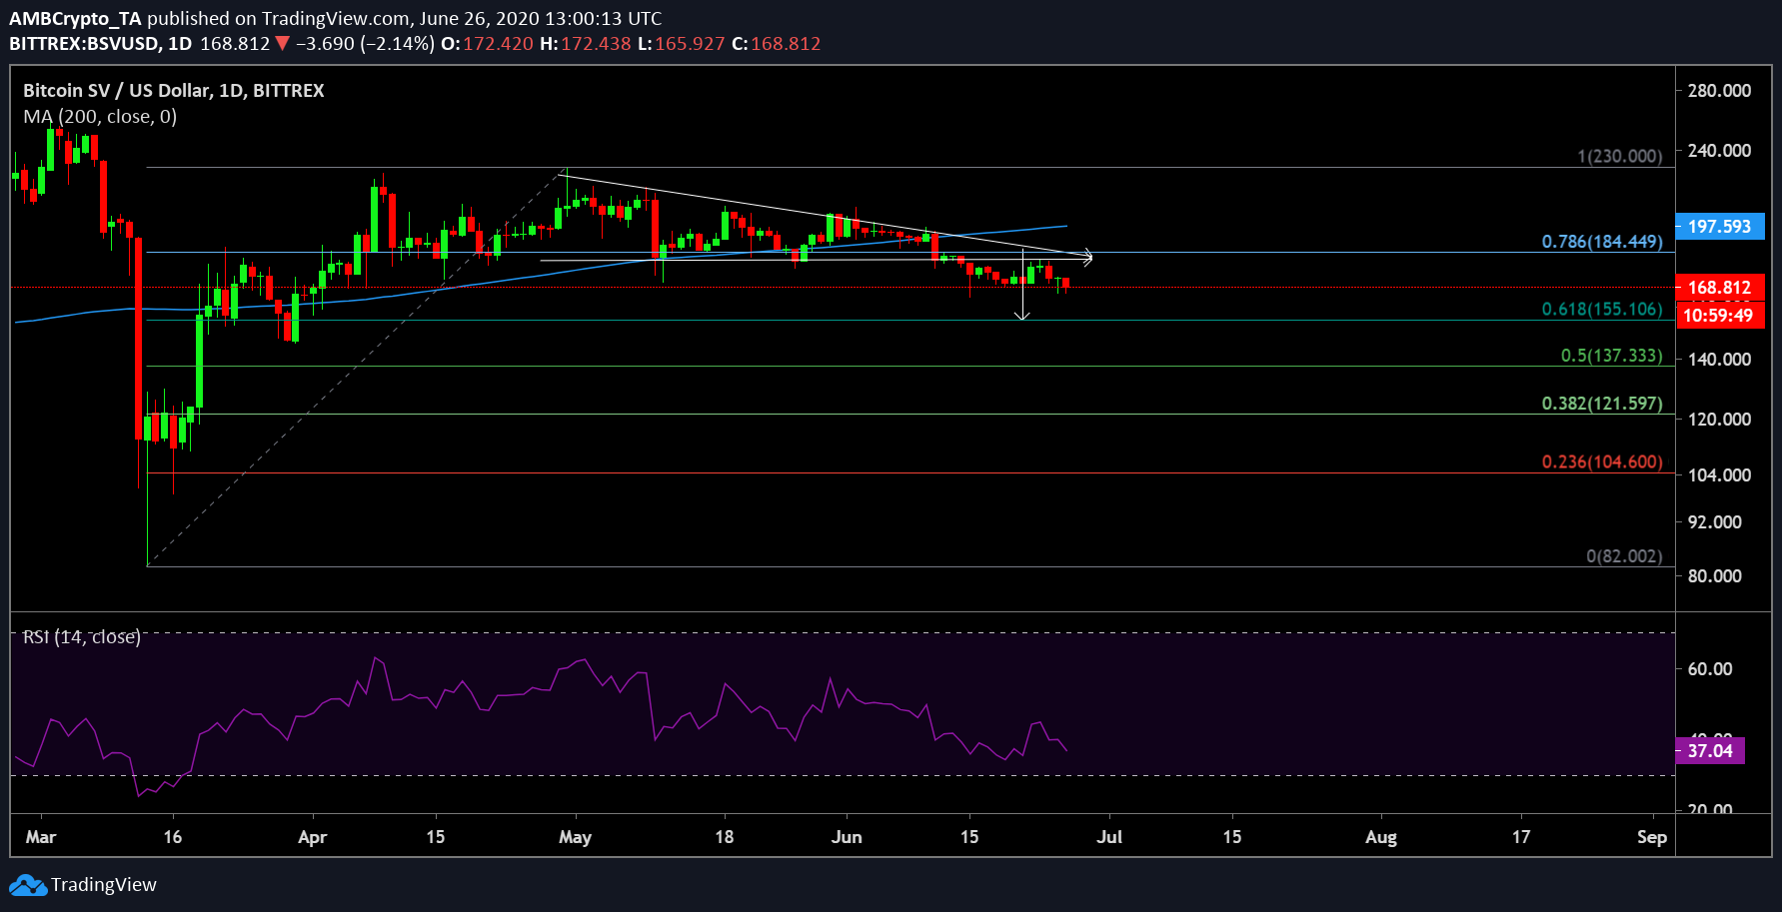Select the 0.5(137.333) Fibonacci level label

1612,356
